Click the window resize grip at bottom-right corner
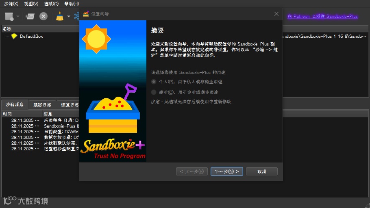The height and width of the screenshot is (208, 370). 367,205
